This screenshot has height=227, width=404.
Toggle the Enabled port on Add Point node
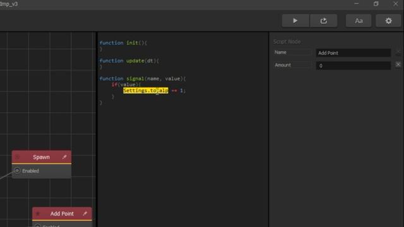pyautogui.click(x=38, y=226)
